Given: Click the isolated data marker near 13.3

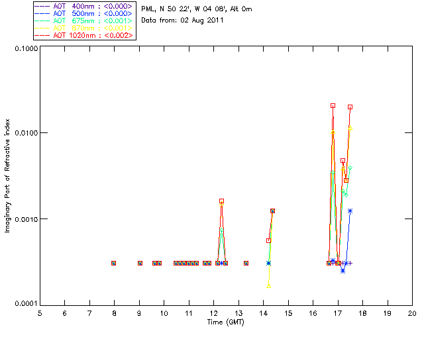Looking at the screenshot, I should 246,263.
